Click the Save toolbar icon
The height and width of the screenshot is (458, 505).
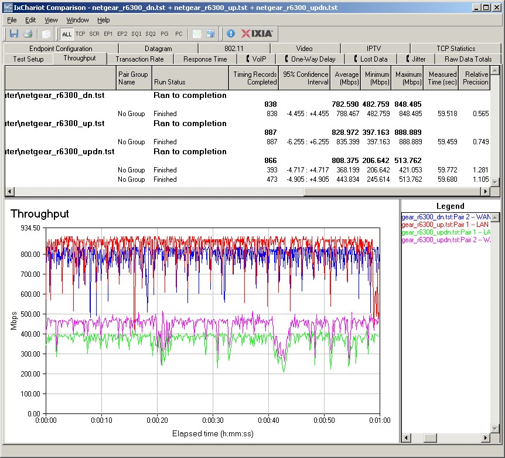[x=14, y=33]
